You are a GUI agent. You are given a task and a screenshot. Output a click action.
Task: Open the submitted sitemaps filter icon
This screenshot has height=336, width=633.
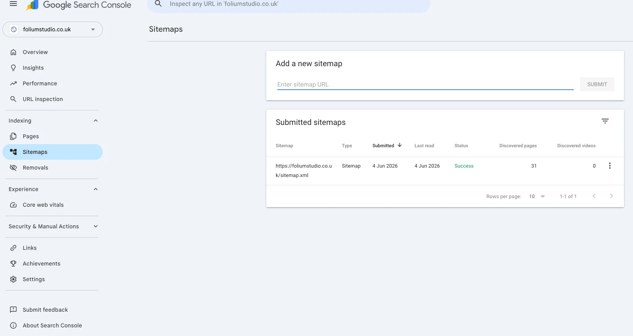click(x=605, y=121)
